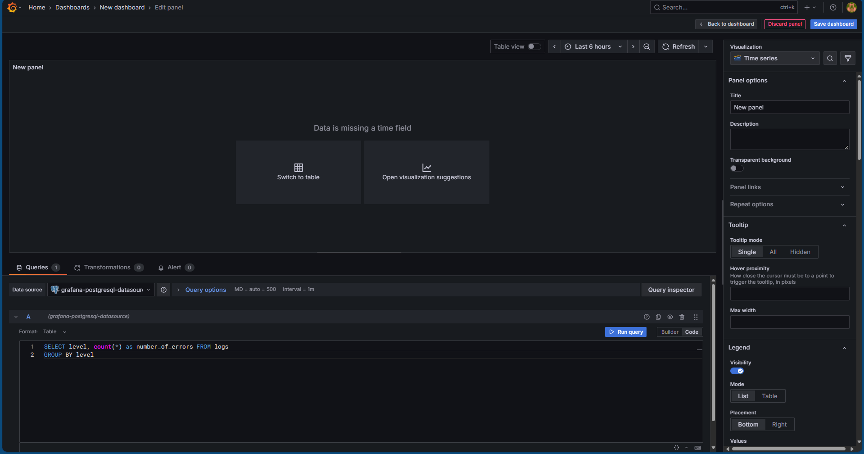864x454 pixels.
Task: Click the drag handle of query A
Action: coord(696,317)
